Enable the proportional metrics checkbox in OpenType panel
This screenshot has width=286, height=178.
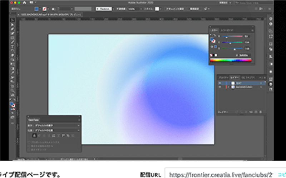pyautogui.click(x=29, y=142)
